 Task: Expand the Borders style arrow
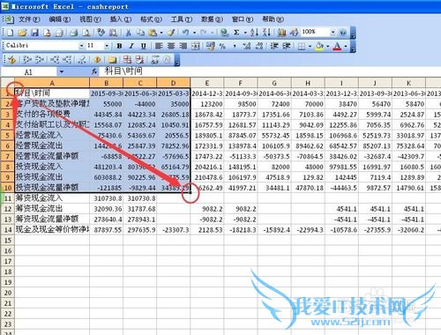[310, 46]
